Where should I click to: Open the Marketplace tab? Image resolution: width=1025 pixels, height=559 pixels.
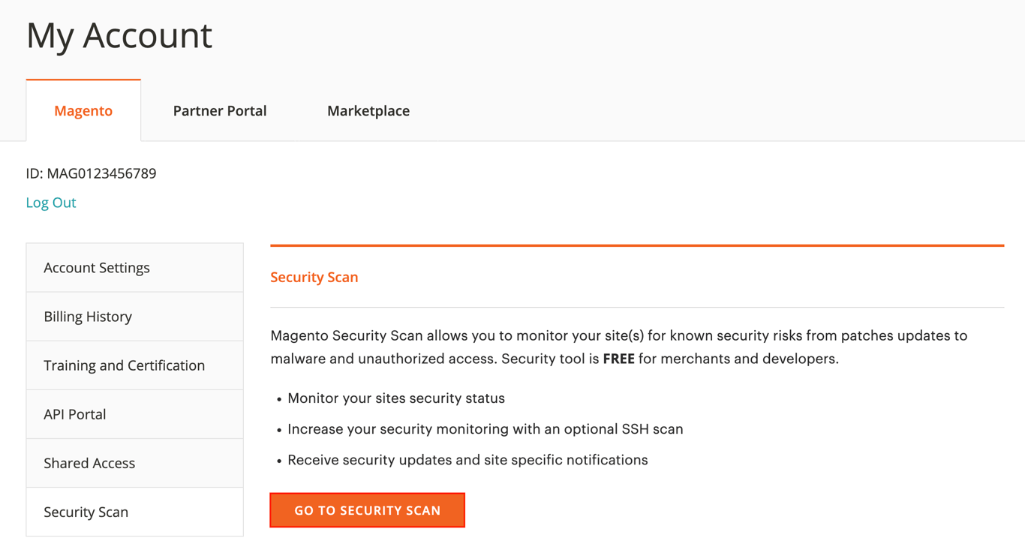368,110
